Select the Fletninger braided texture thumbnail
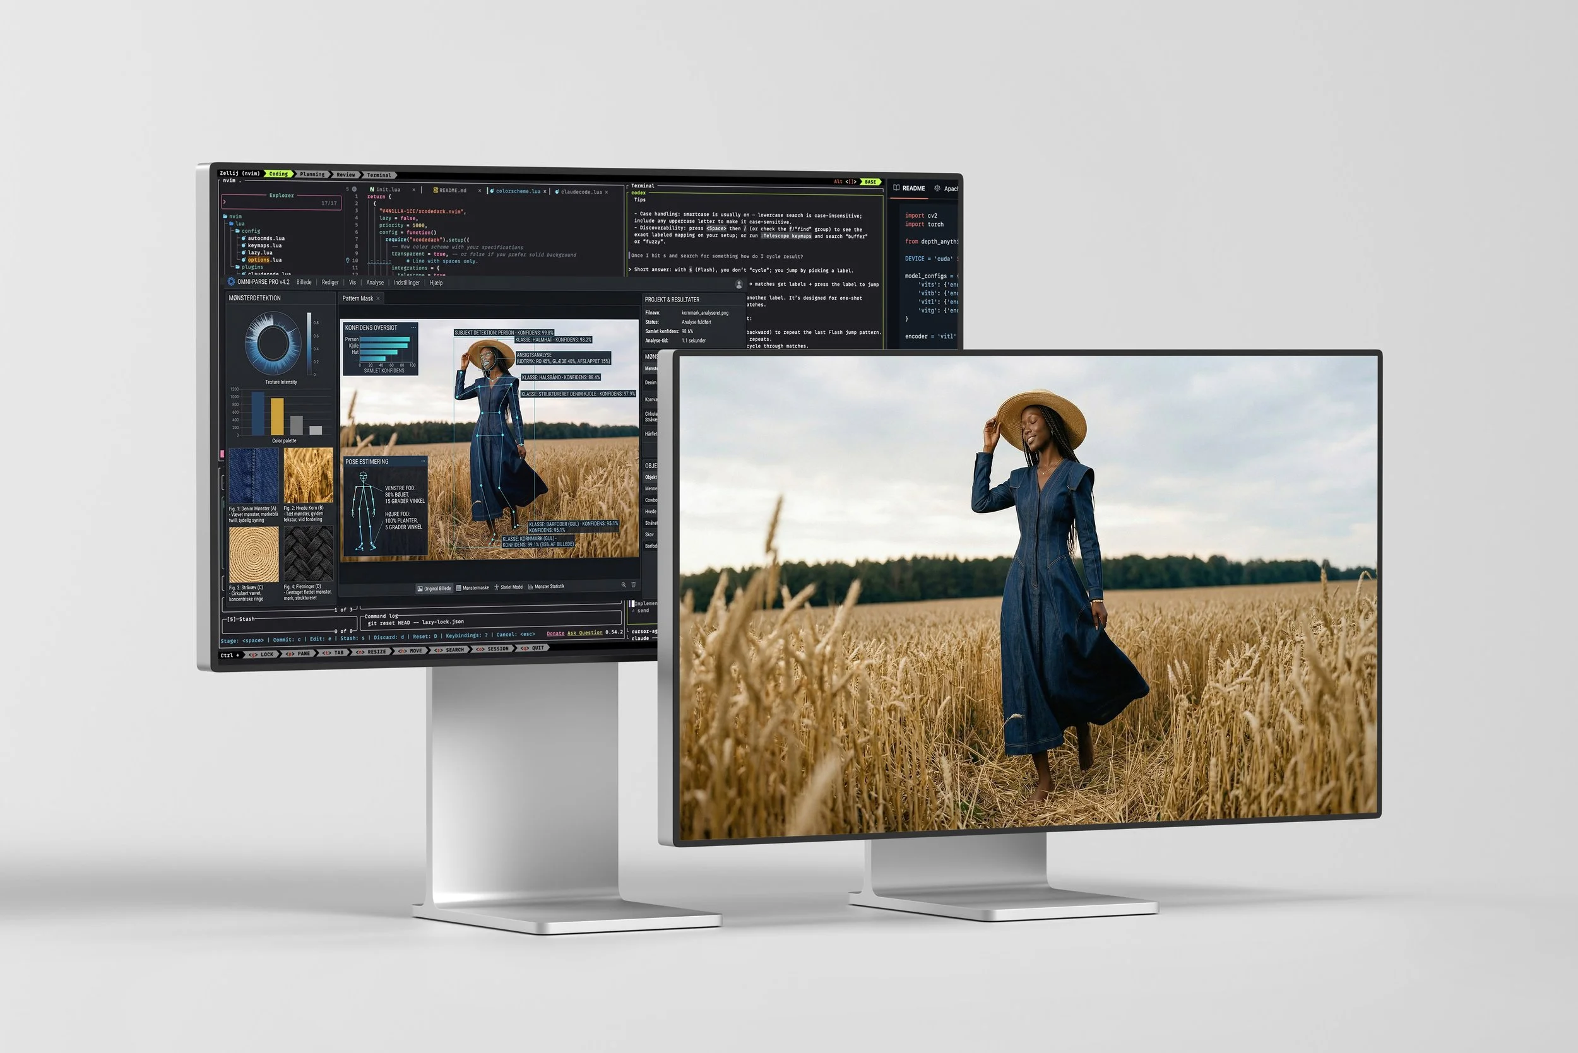Image resolution: width=1578 pixels, height=1053 pixels. (x=309, y=554)
